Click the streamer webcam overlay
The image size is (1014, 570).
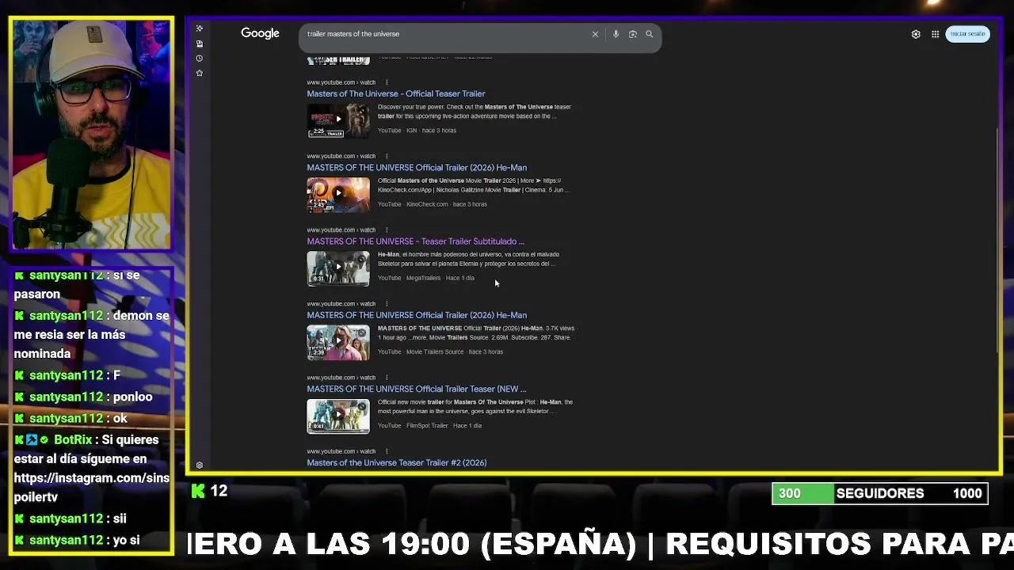coord(92,135)
